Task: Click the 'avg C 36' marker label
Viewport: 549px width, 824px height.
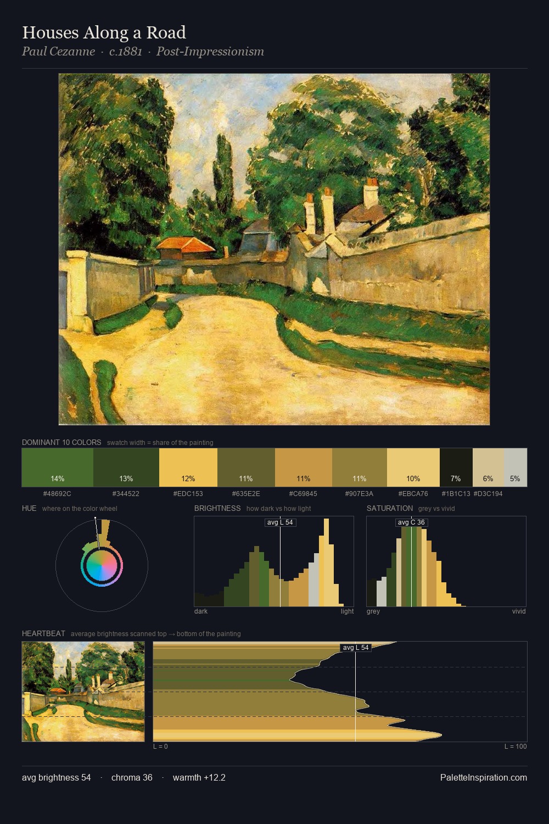Action: point(411,522)
